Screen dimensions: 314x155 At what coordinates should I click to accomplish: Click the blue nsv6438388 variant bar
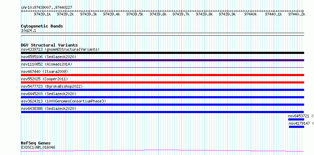coord(162,112)
